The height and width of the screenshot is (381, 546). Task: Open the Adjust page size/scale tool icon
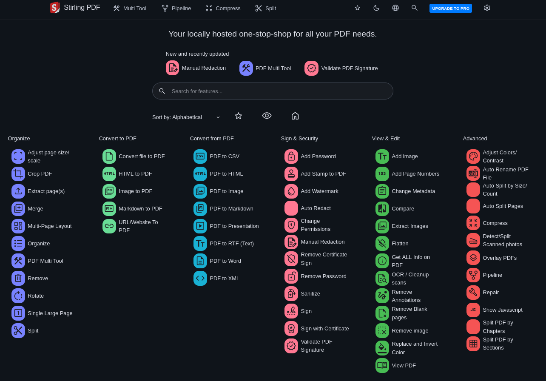18,156
